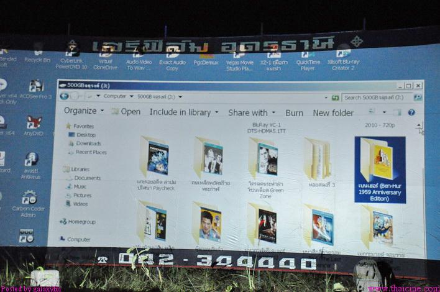This screenshot has width=440, height=292.
Task: Toggle the preview pane icon
Action: (396, 112)
